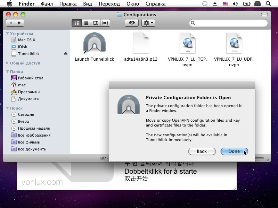Switch Finder to Cover Flow view
Viewport: 278px width, 208px height.
(105, 23)
